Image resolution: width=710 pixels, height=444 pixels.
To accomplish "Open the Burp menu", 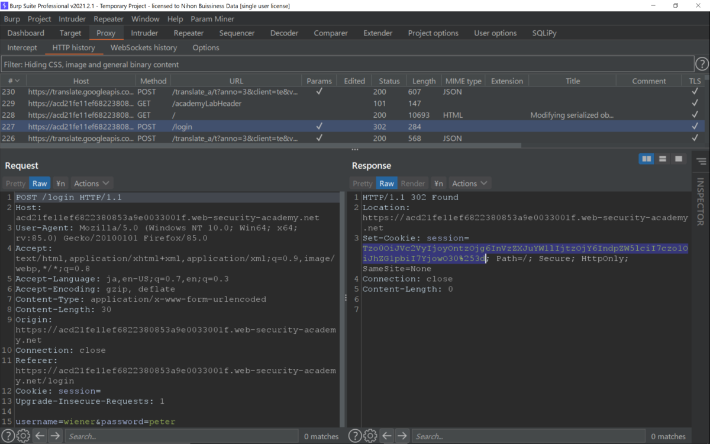I will (x=12, y=19).
